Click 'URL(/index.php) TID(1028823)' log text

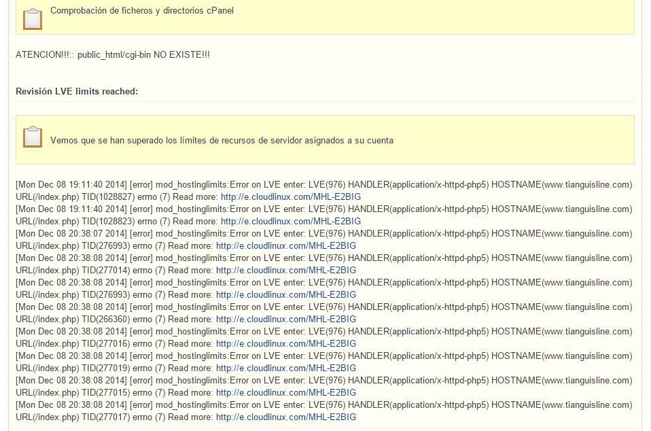click(75, 222)
